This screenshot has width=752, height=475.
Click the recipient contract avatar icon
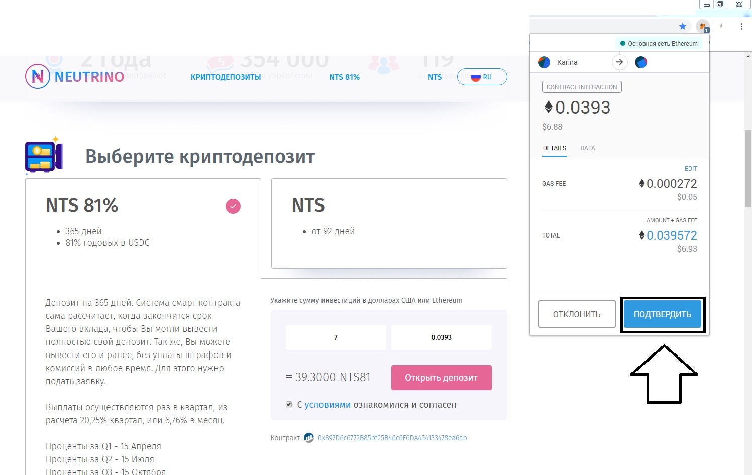(641, 62)
